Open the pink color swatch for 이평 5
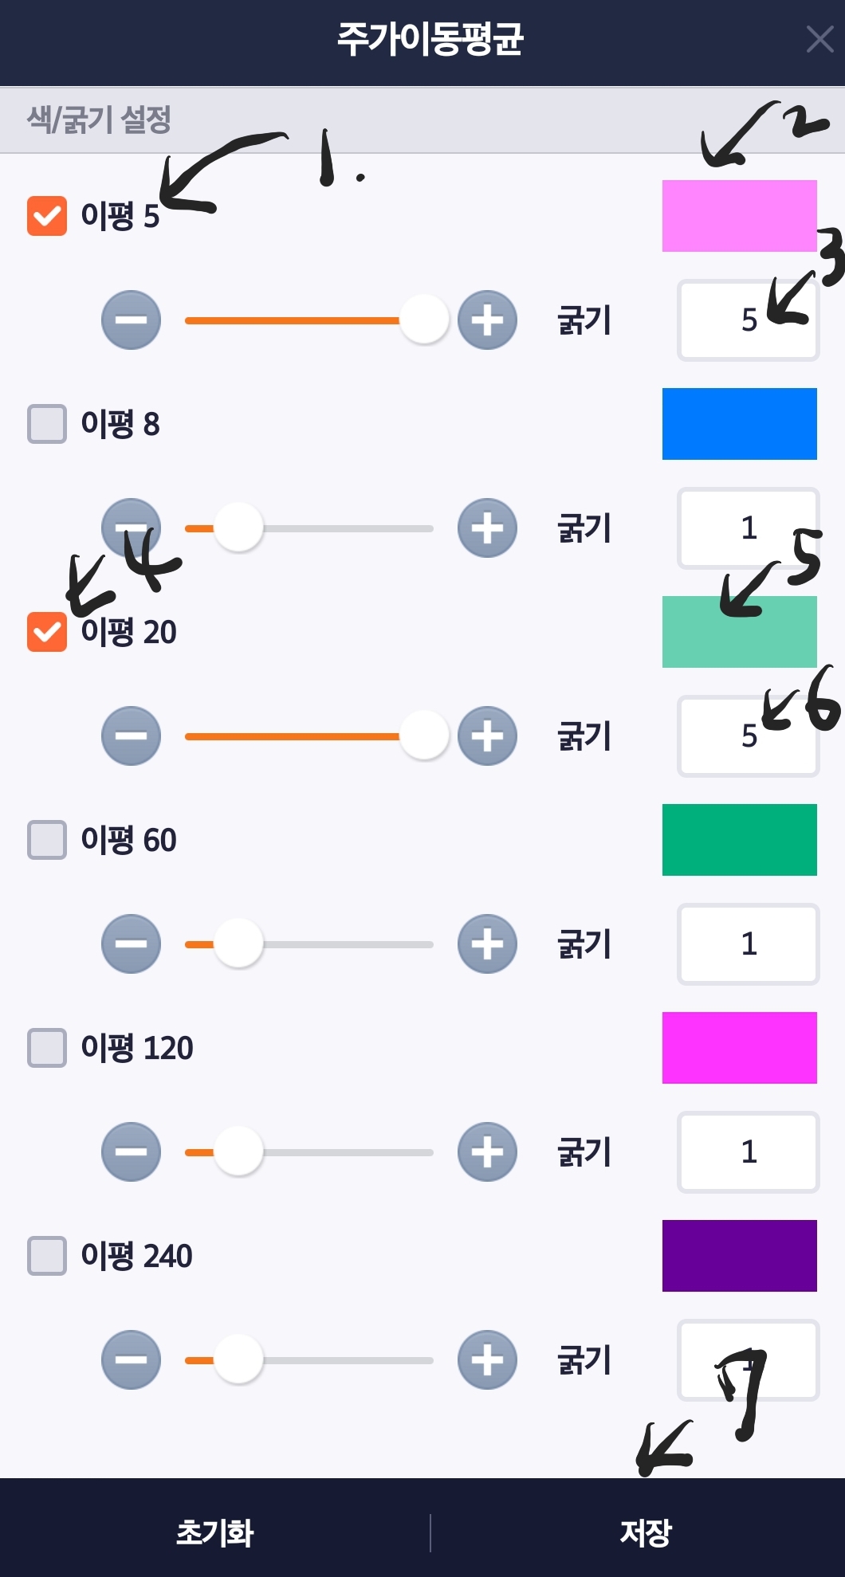Screen dimensions: 845x1577 [738, 215]
